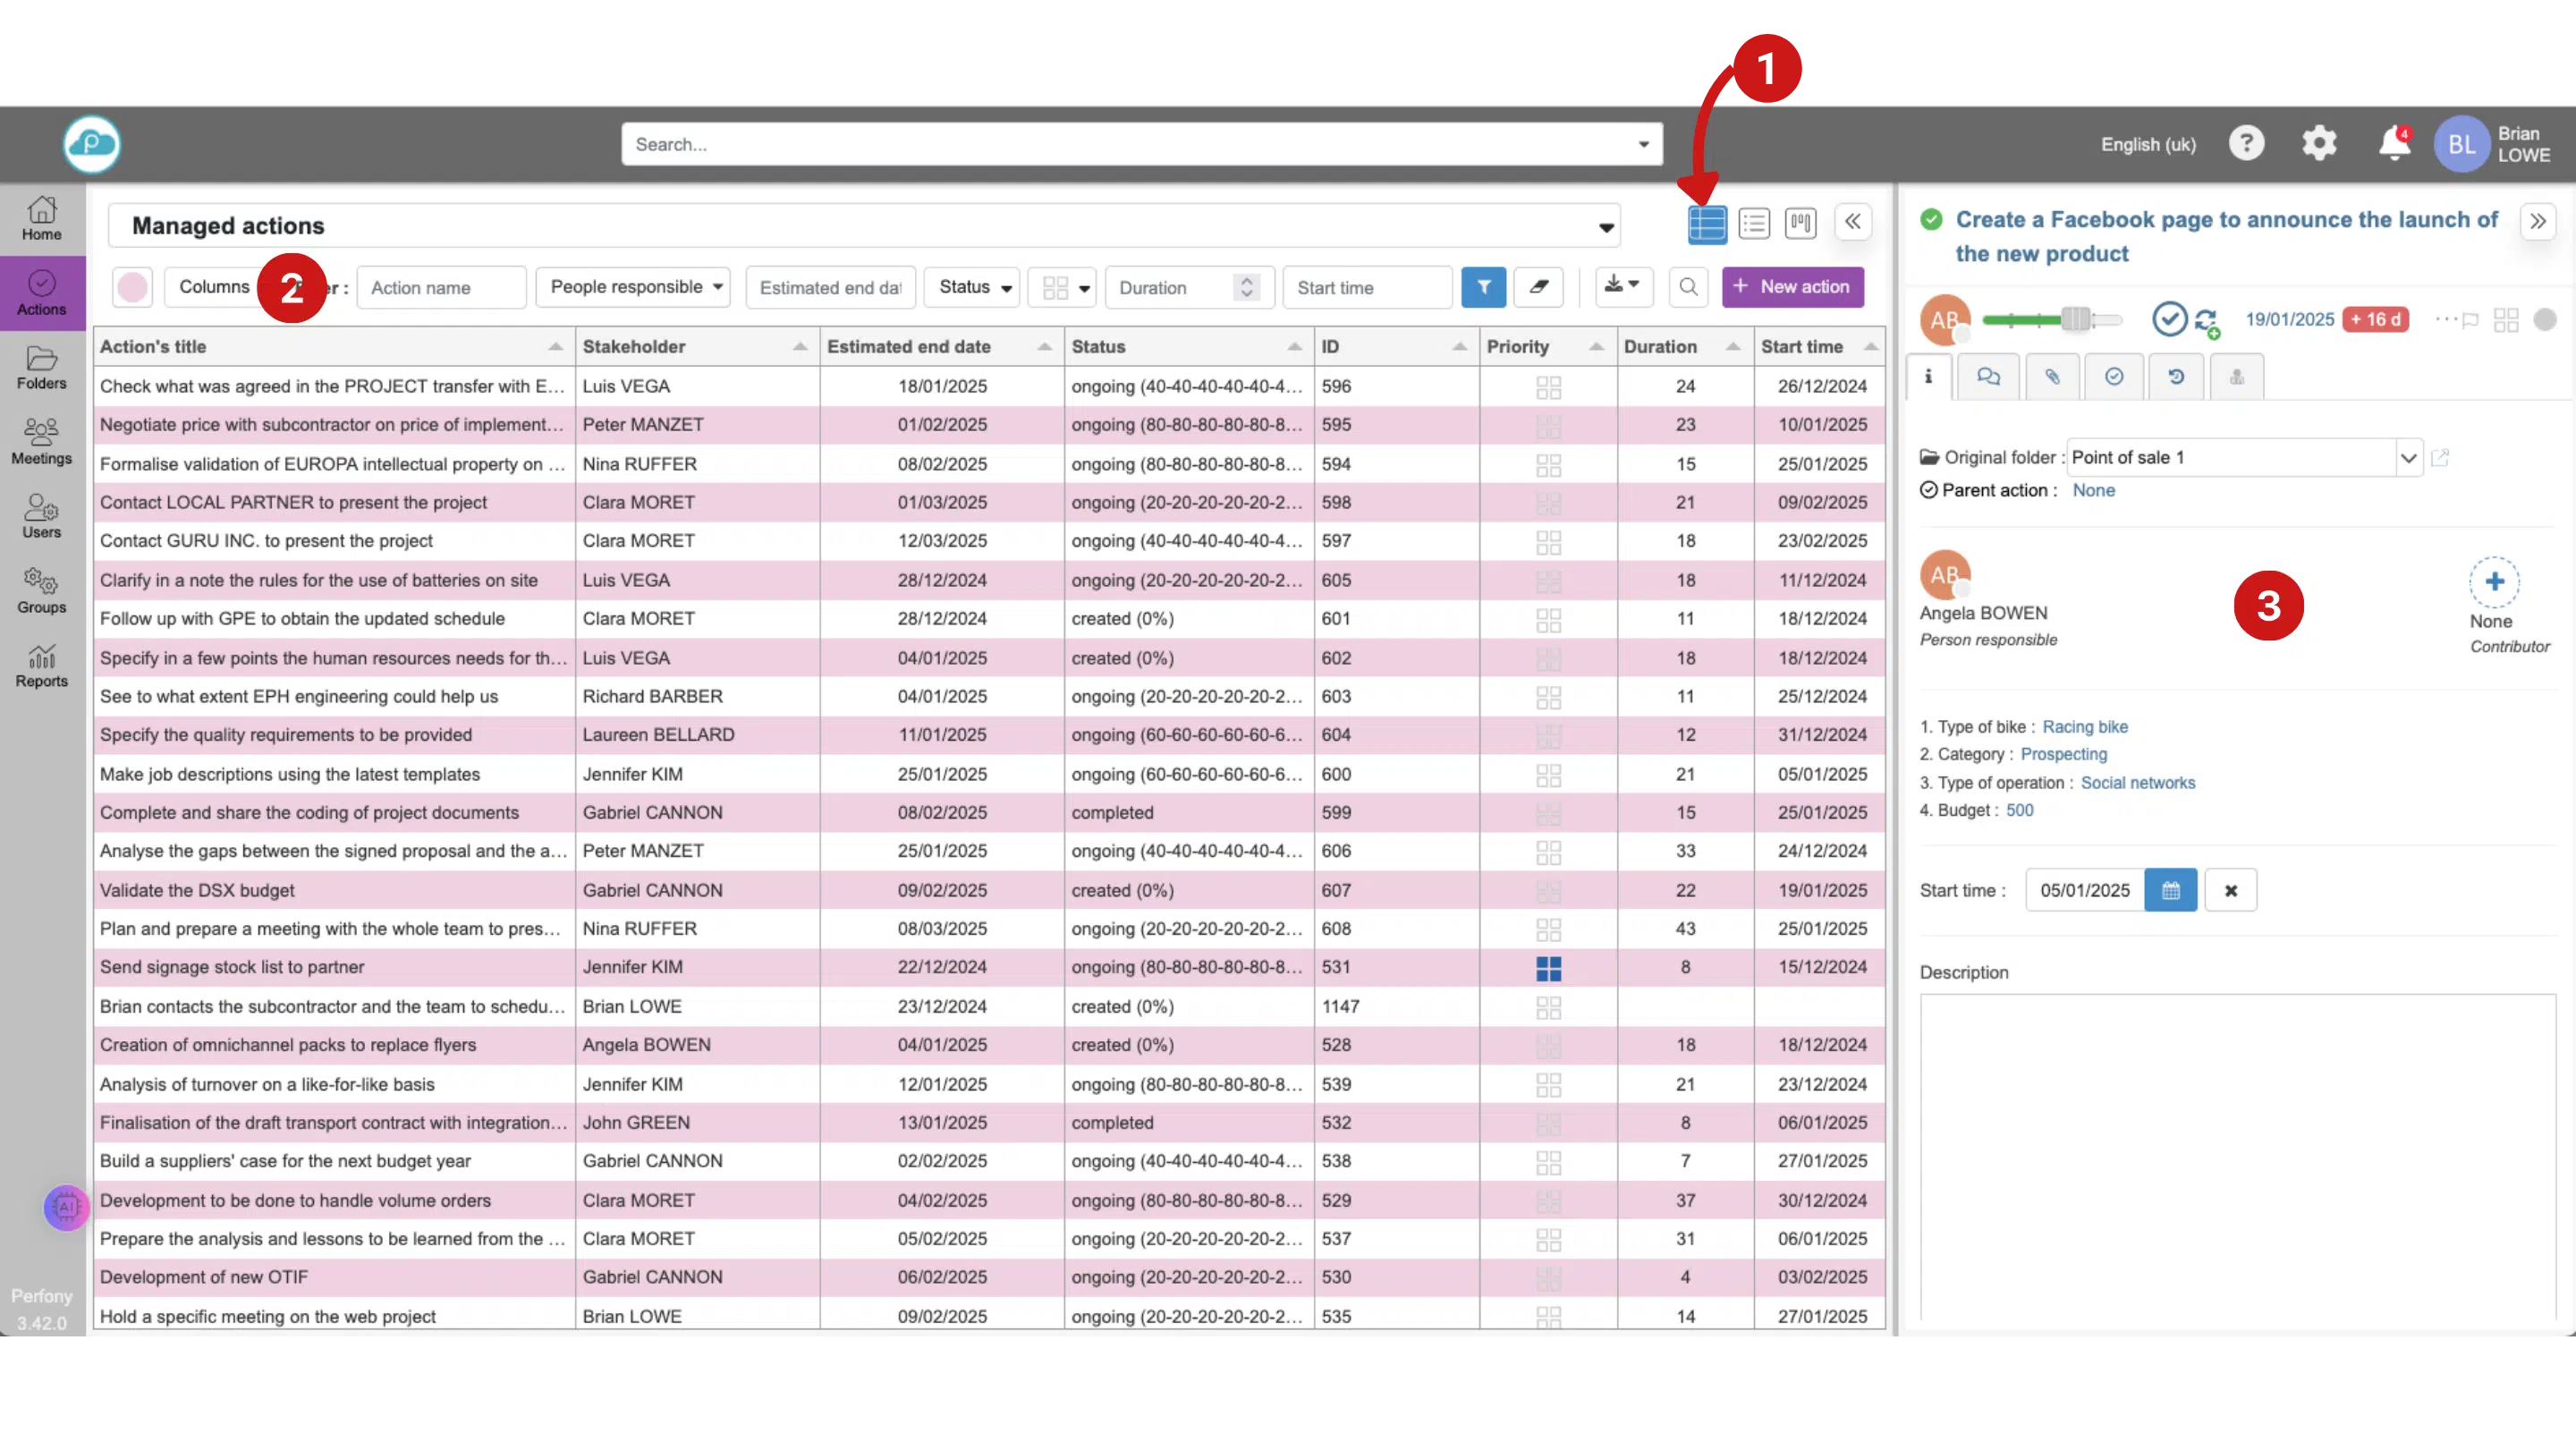Viewport: 2576px width, 1442px height.
Task: Click the Action name filter field
Action: 441,288
